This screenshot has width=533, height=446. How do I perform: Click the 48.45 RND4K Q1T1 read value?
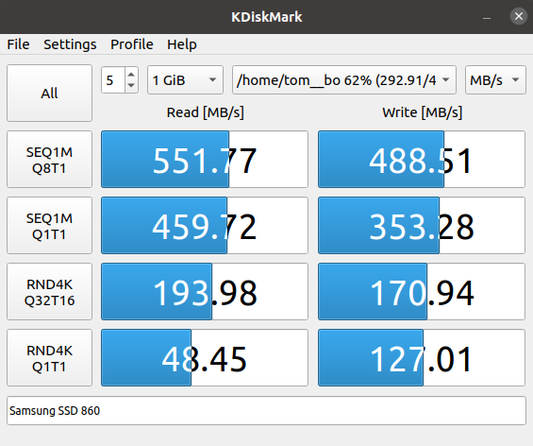(205, 357)
